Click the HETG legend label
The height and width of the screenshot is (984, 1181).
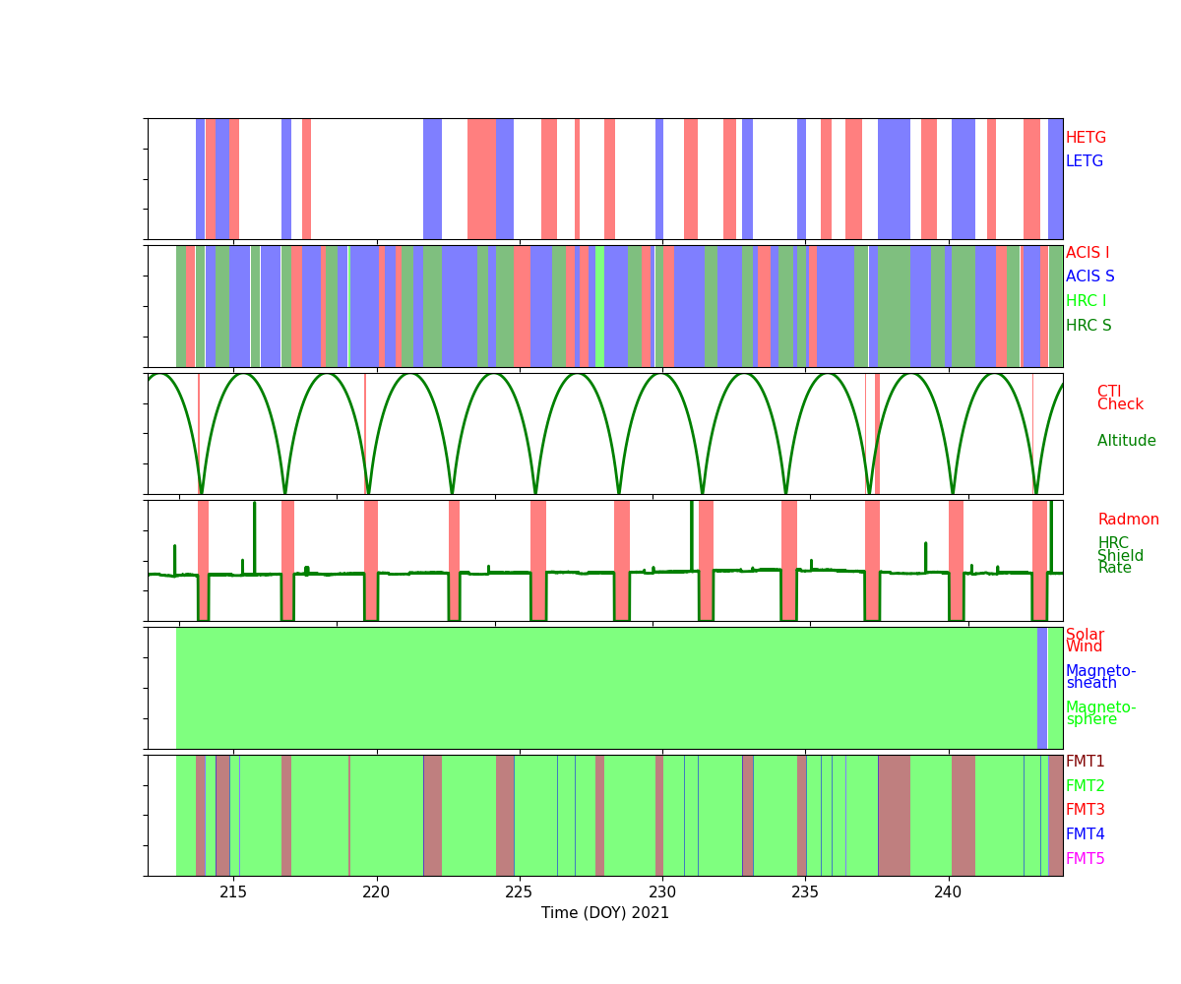pos(1086,138)
